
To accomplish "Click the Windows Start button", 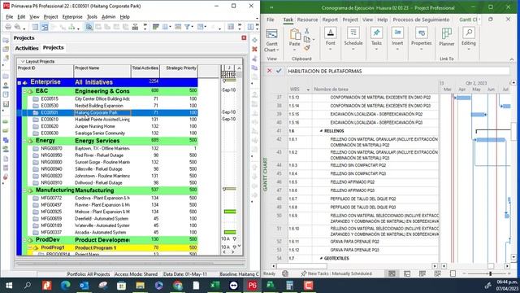I will pos(9,286).
